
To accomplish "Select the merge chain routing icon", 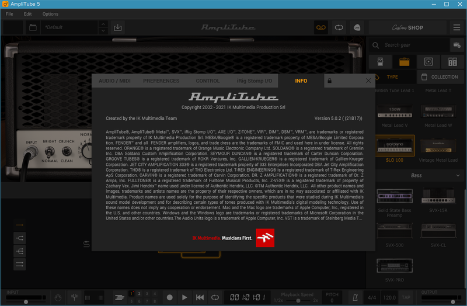I will pyautogui.click(x=19, y=251).
